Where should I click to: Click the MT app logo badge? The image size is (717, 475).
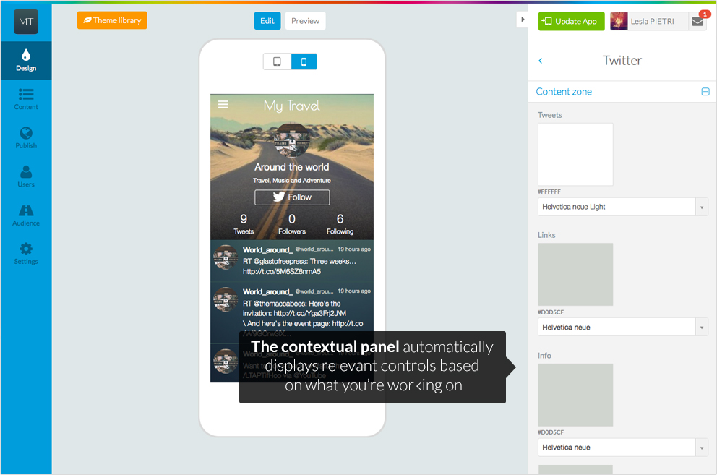tap(26, 22)
